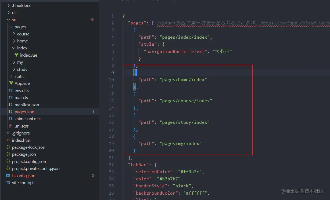Click the "pages/course/index" string
The height and width of the screenshot is (200, 330).
186,101
